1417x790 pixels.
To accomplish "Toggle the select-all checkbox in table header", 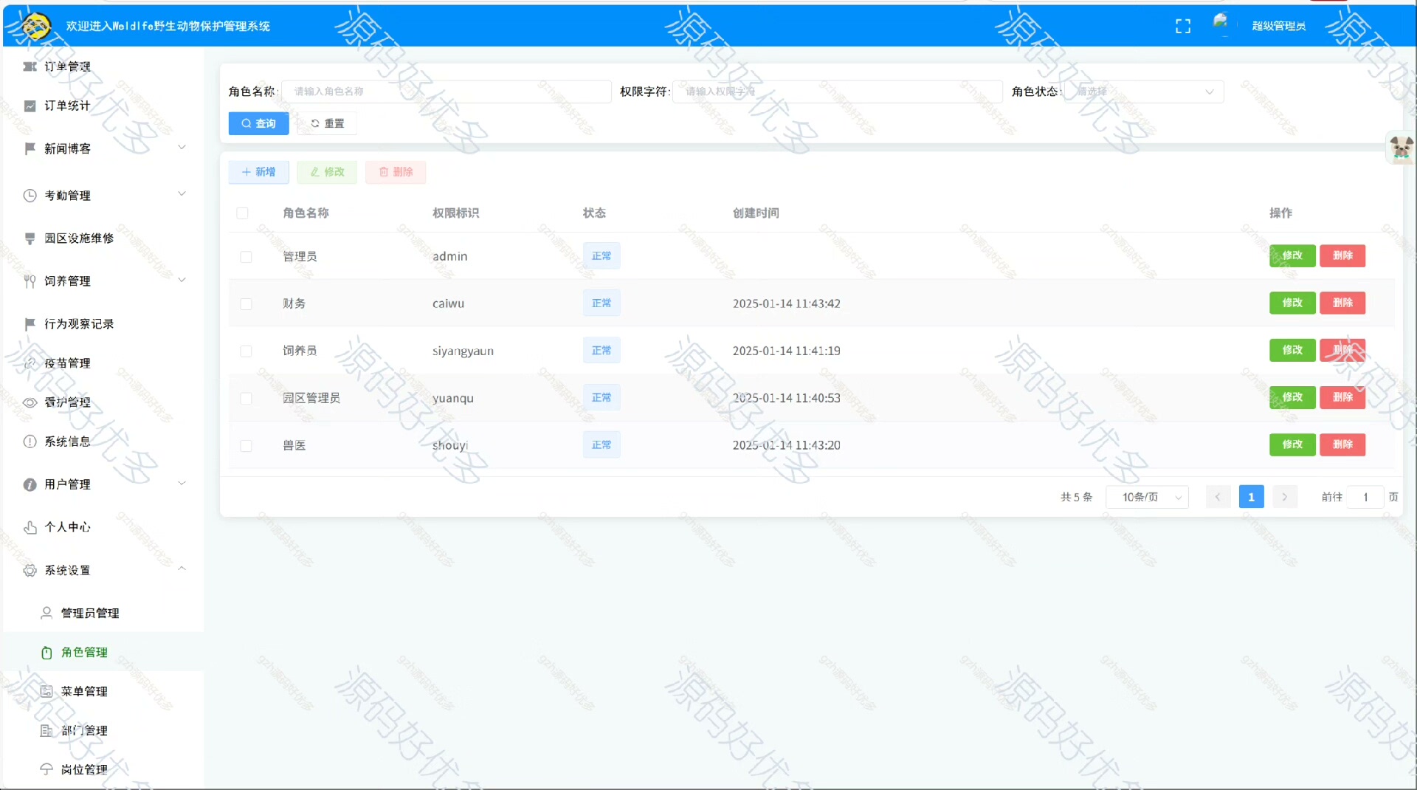I will click(242, 213).
